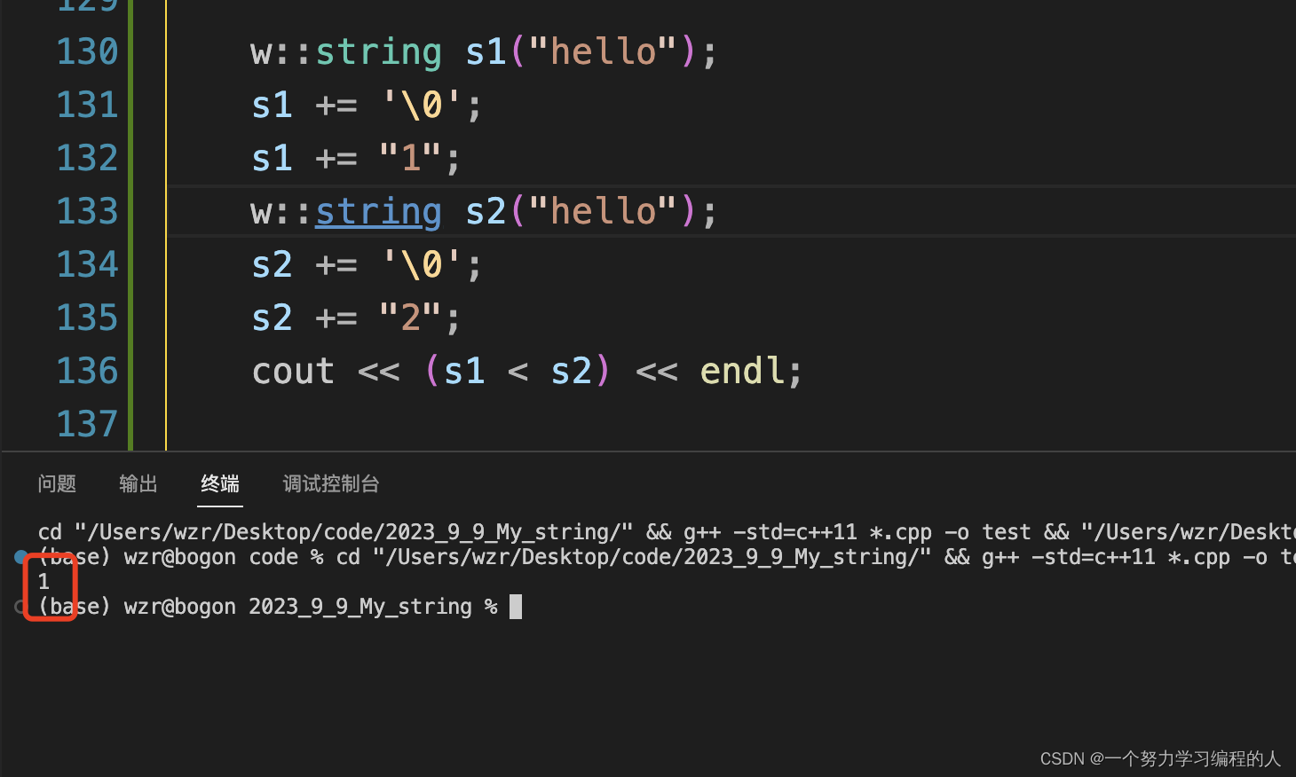Click s2 inside the comparison on line 136
1296x777 pixels.
pos(571,372)
